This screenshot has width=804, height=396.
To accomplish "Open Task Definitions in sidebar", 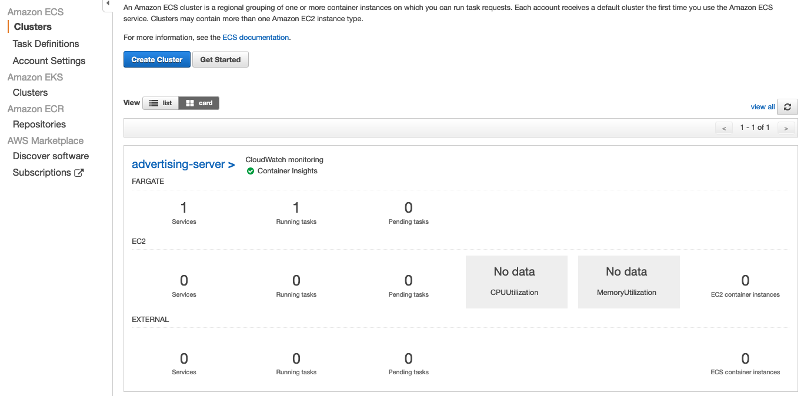I will (46, 44).
